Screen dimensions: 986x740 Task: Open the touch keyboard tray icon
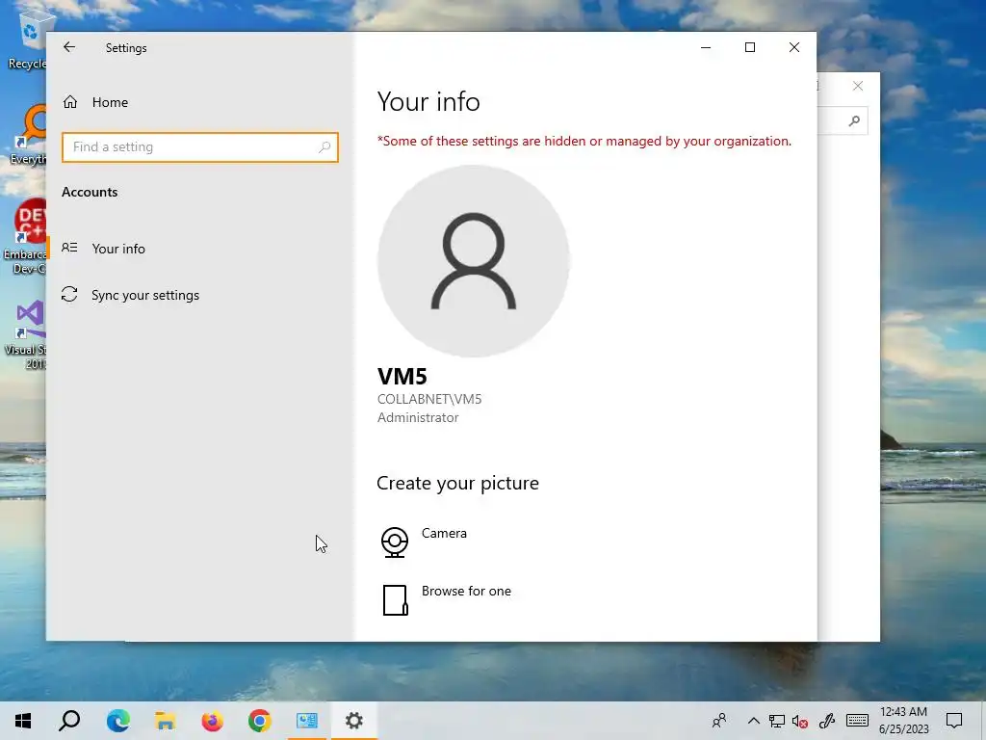click(857, 721)
